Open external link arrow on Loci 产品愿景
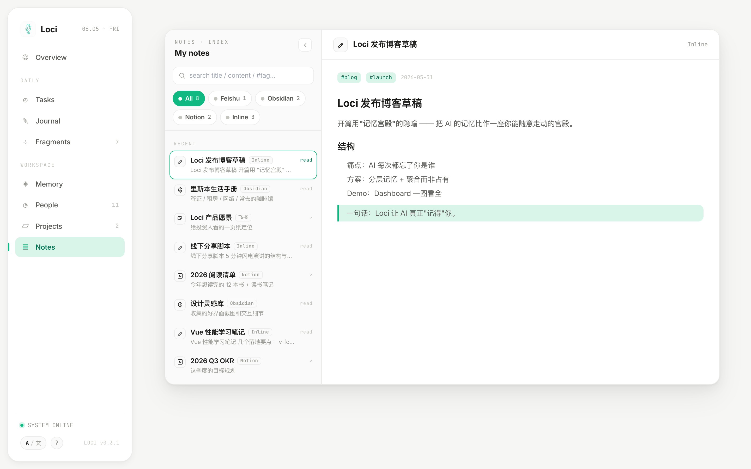This screenshot has height=469, width=751. [x=311, y=218]
